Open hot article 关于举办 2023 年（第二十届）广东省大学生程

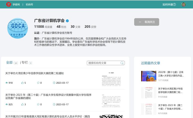coord(170,107)
